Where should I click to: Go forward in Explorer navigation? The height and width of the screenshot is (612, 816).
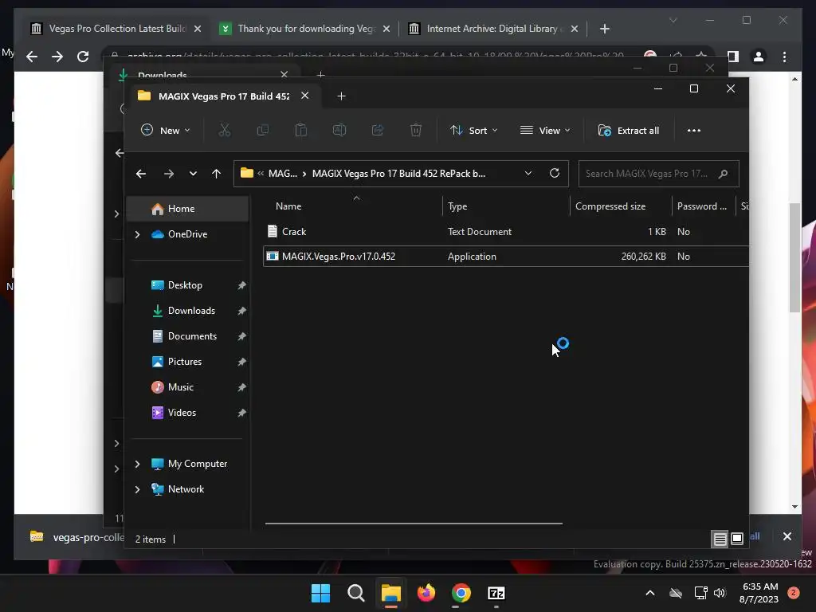coord(169,174)
